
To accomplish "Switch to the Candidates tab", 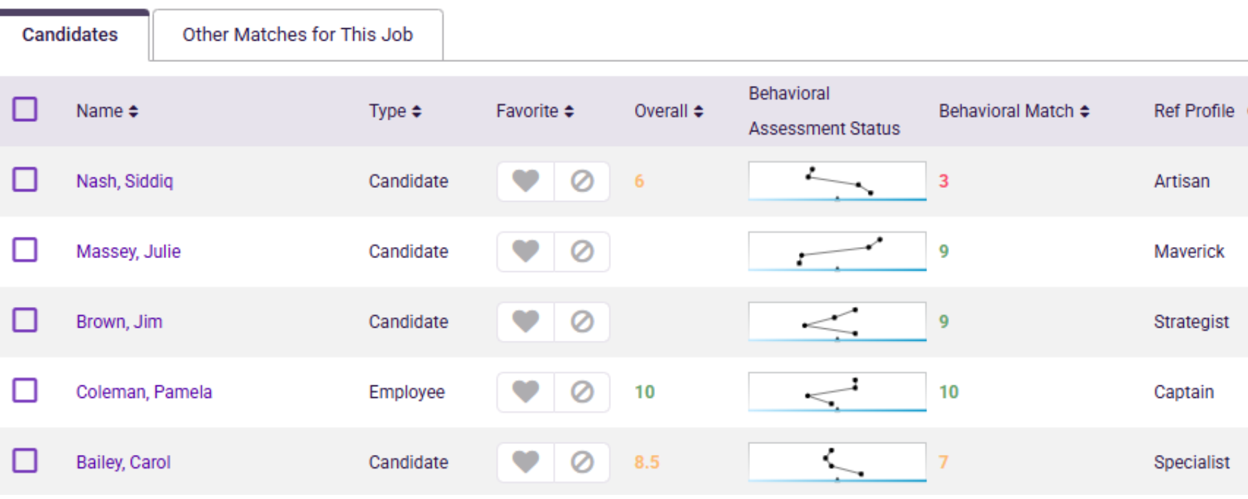I will [70, 34].
